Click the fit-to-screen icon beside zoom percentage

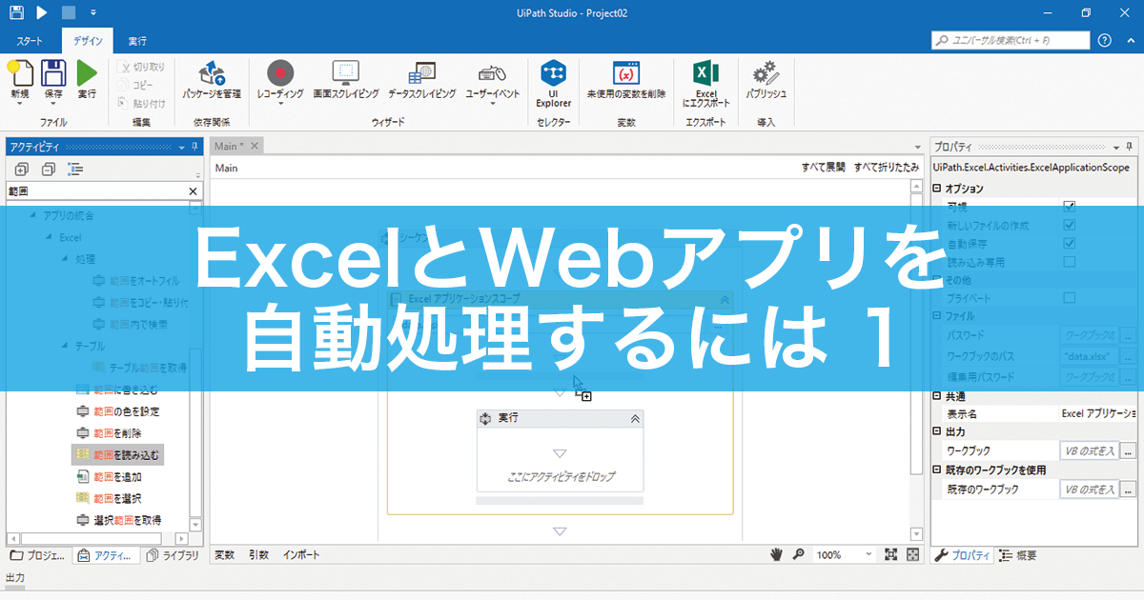(x=891, y=554)
